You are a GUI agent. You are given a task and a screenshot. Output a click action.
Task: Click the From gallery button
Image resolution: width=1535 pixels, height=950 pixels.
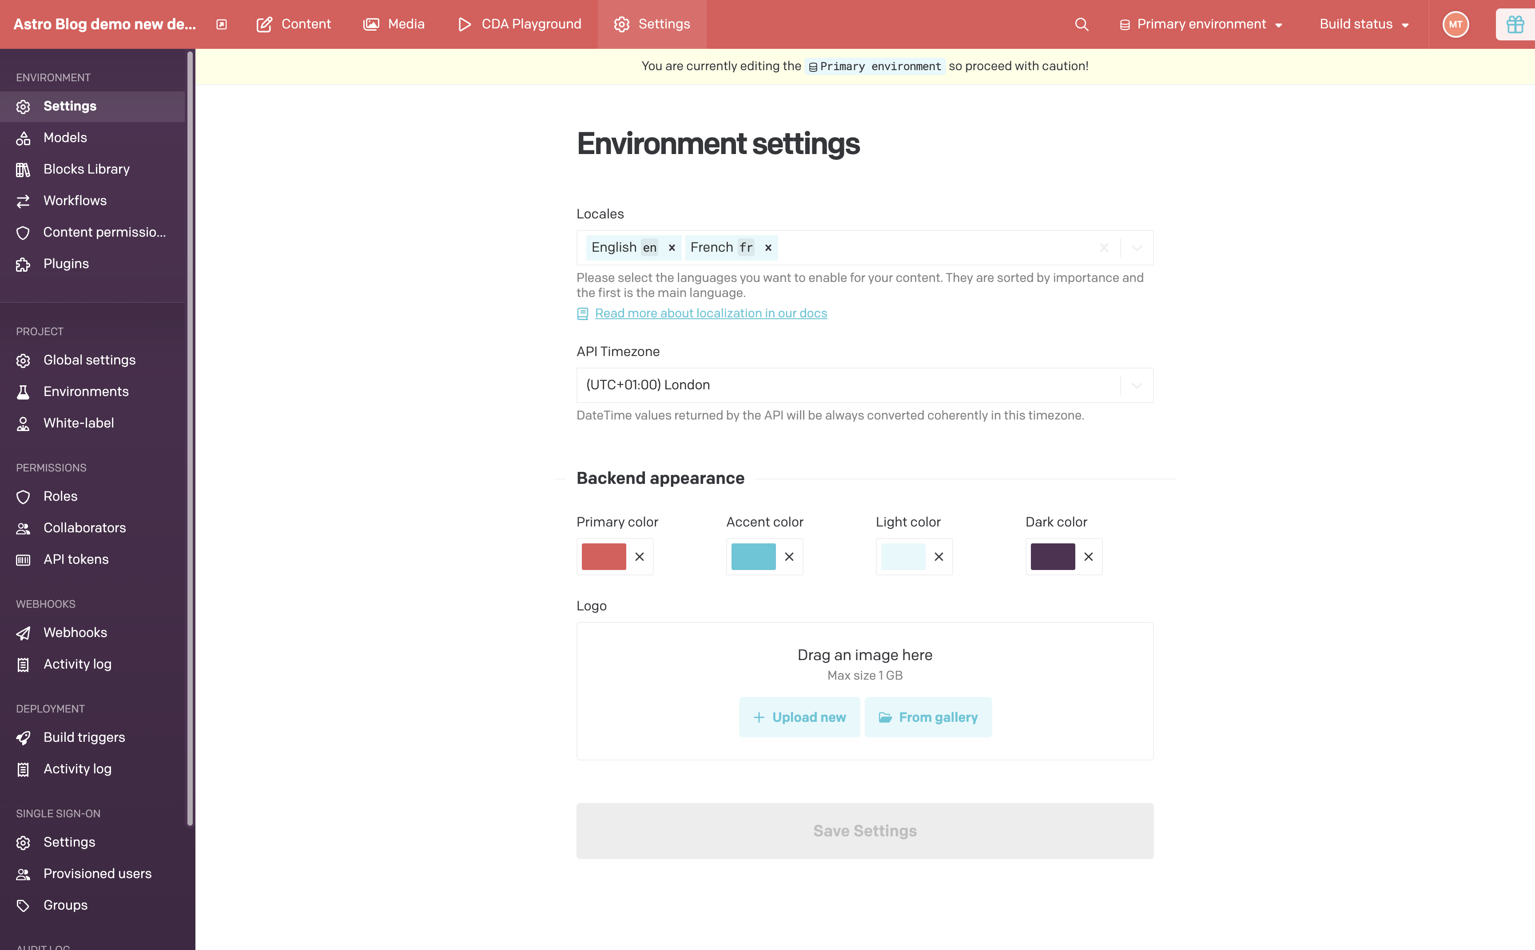928,717
